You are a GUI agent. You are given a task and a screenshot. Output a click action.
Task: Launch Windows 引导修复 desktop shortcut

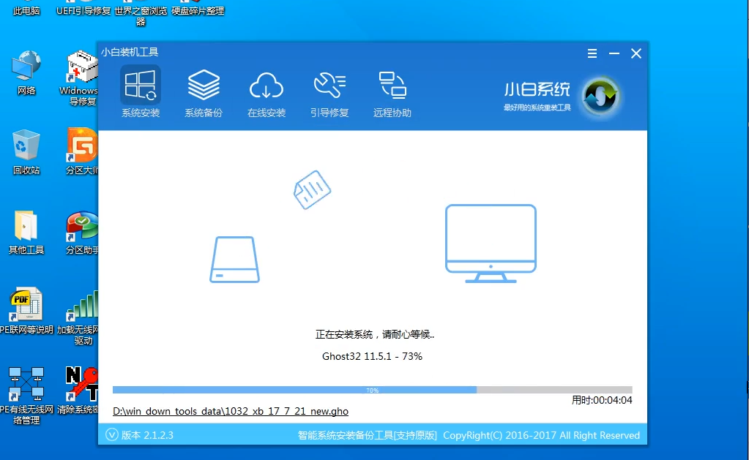[x=81, y=77]
